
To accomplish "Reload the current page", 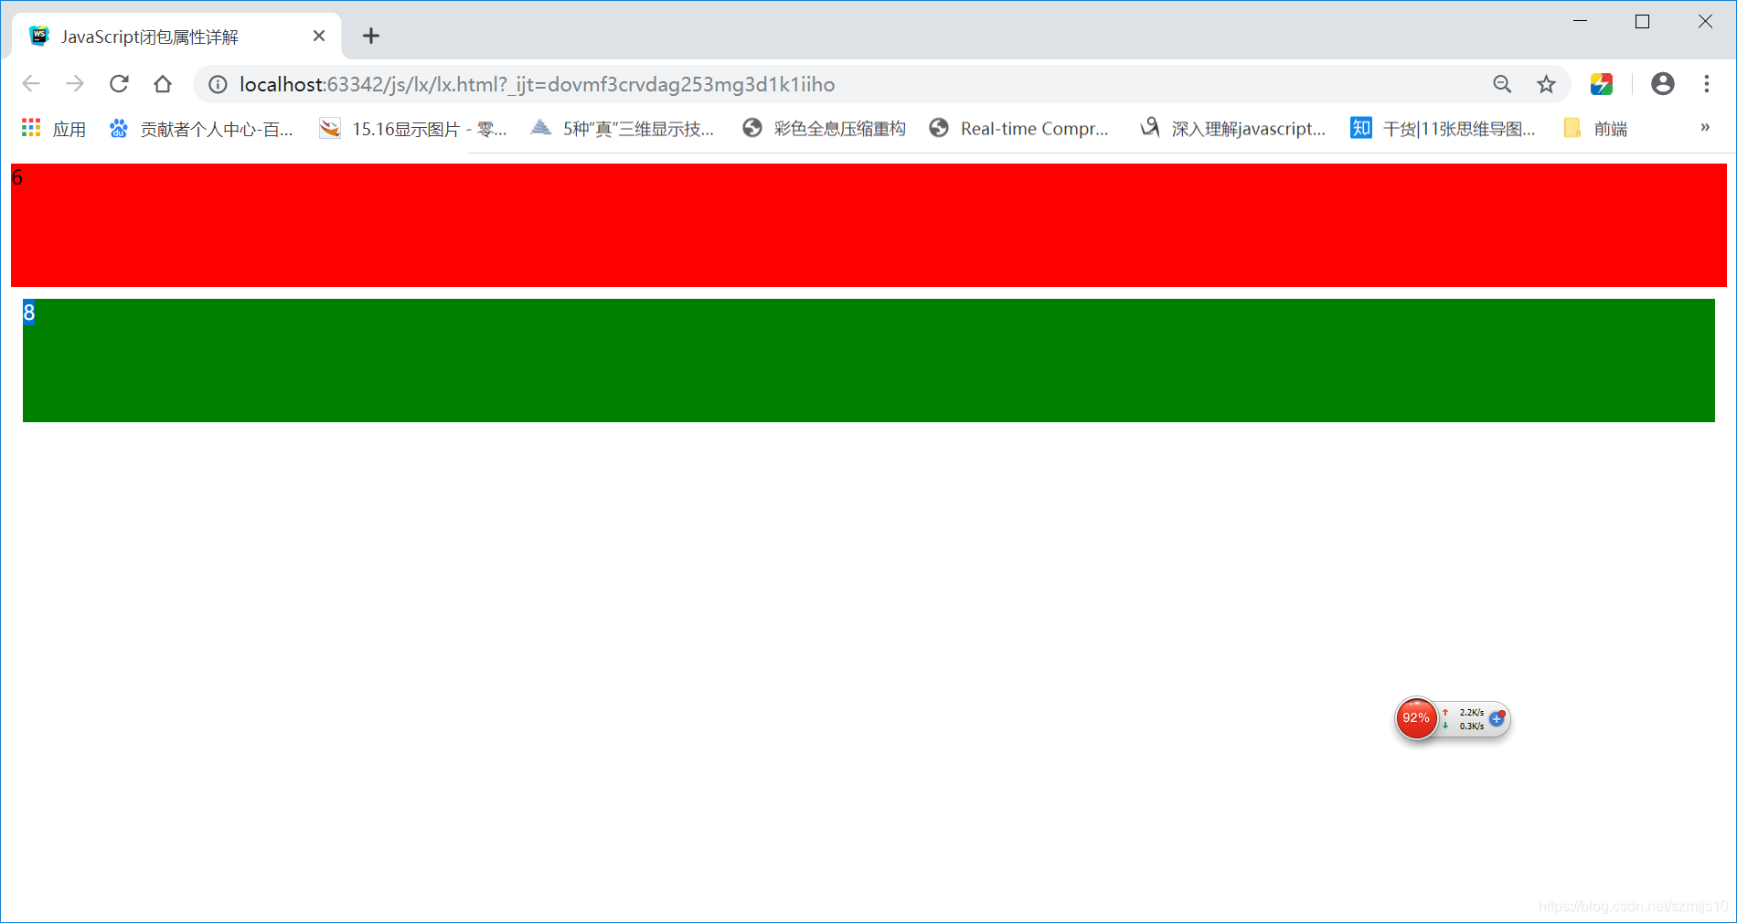I will click(119, 84).
